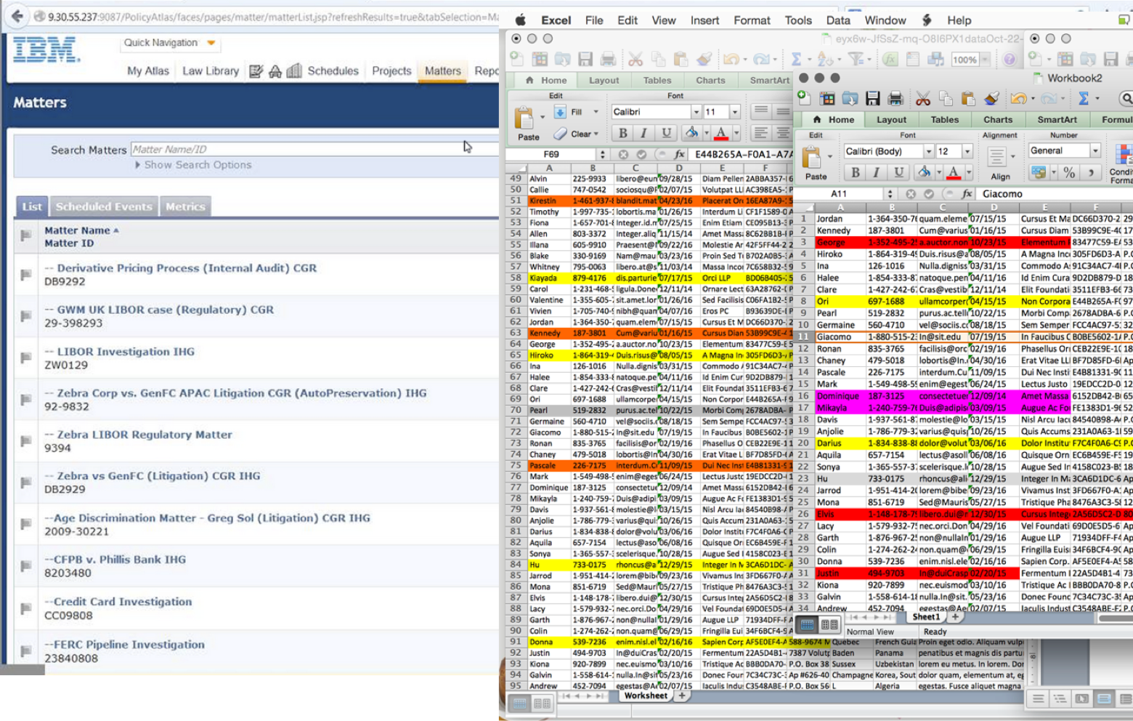1133x721 pixels.
Task: Toggle Underline in Workbook2 Font group
Action: 899,172
